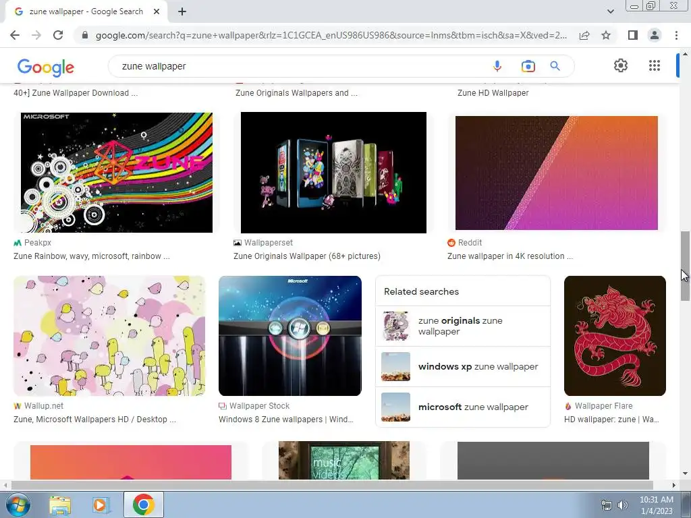Click the vertical page scrollbar thumb
This screenshot has height=518, width=691.
tap(685, 266)
